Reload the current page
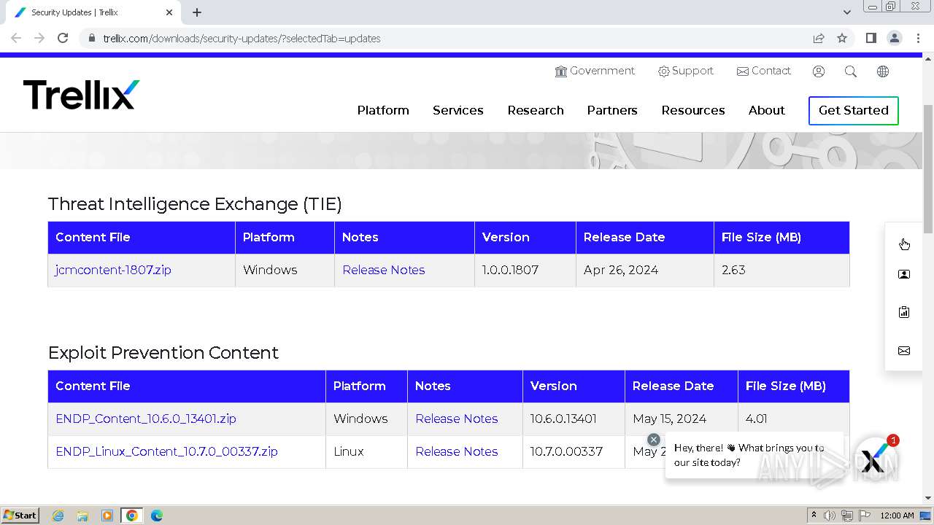This screenshot has height=525, width=934. (63, 38)
